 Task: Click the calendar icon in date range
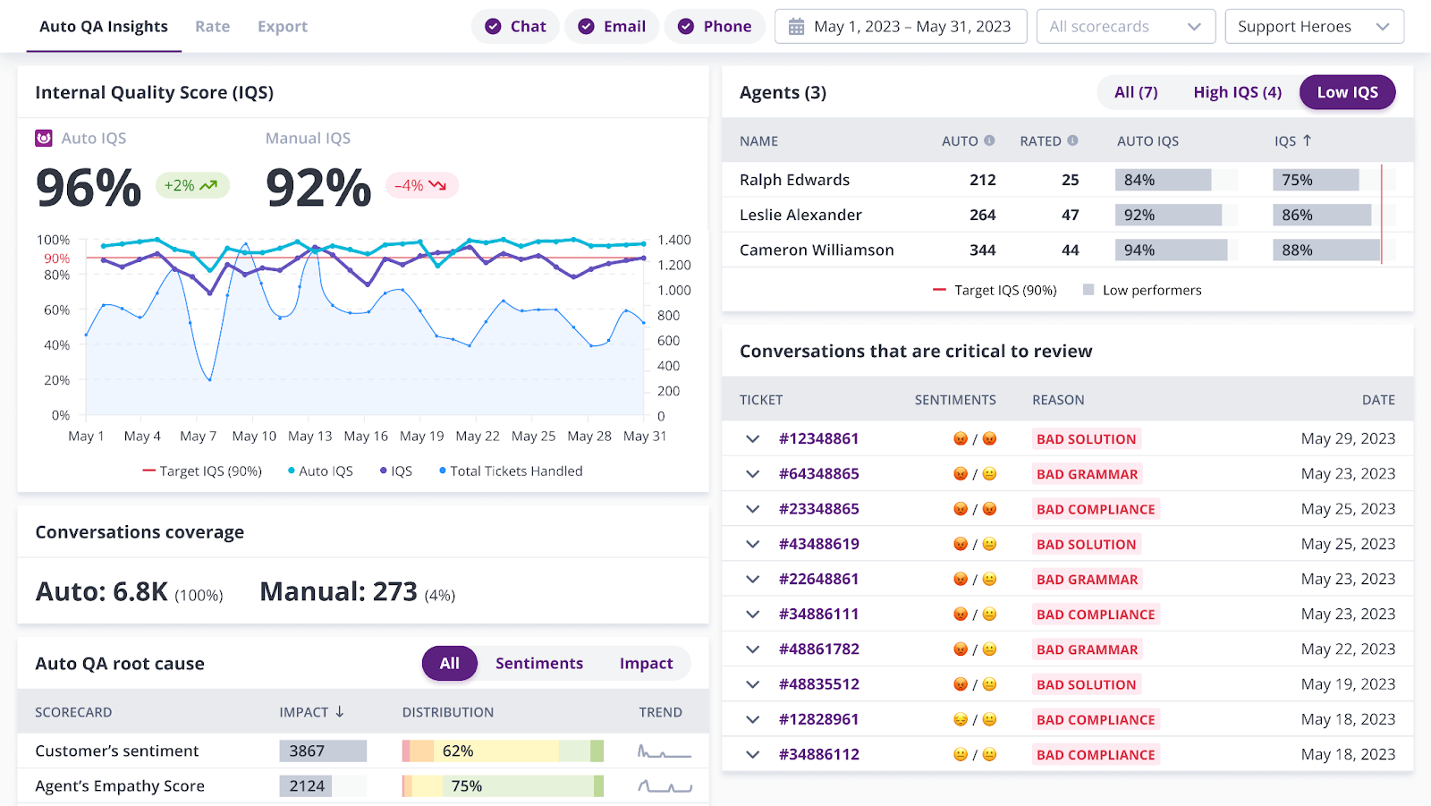coord(796,27)
